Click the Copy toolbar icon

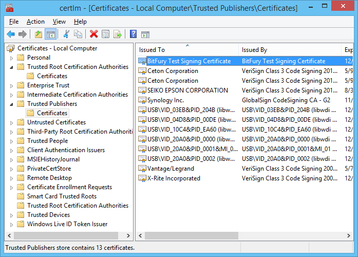coord(78,34)
